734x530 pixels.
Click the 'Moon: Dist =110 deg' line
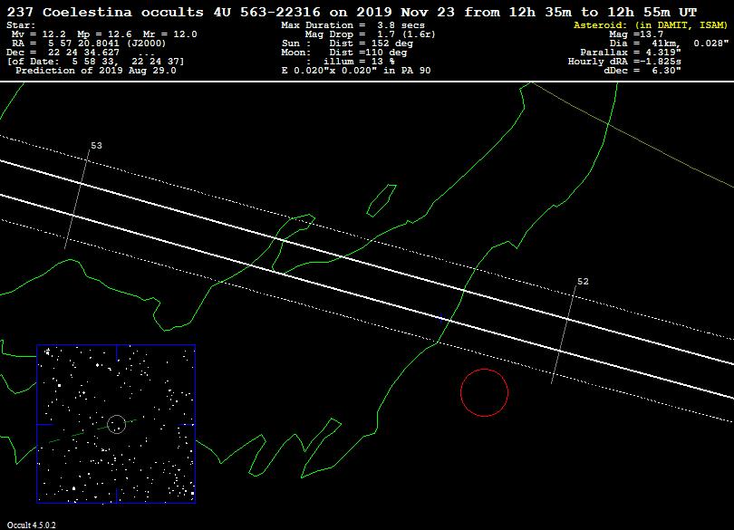(344, 53)
